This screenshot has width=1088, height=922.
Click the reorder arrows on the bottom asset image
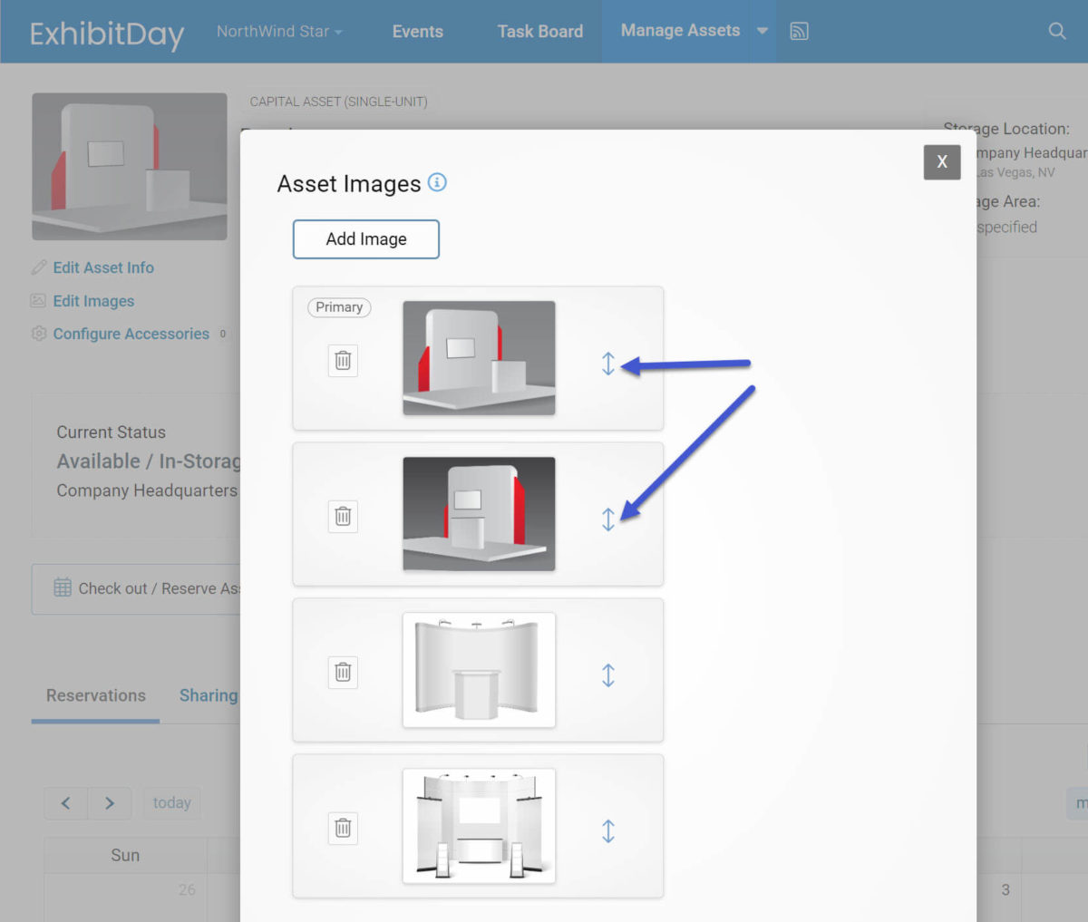(608, 828)
